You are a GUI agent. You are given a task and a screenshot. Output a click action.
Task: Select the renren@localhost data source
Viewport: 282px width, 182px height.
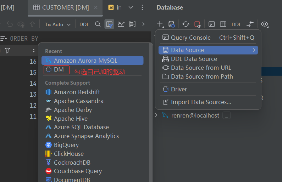click(195, 115)
